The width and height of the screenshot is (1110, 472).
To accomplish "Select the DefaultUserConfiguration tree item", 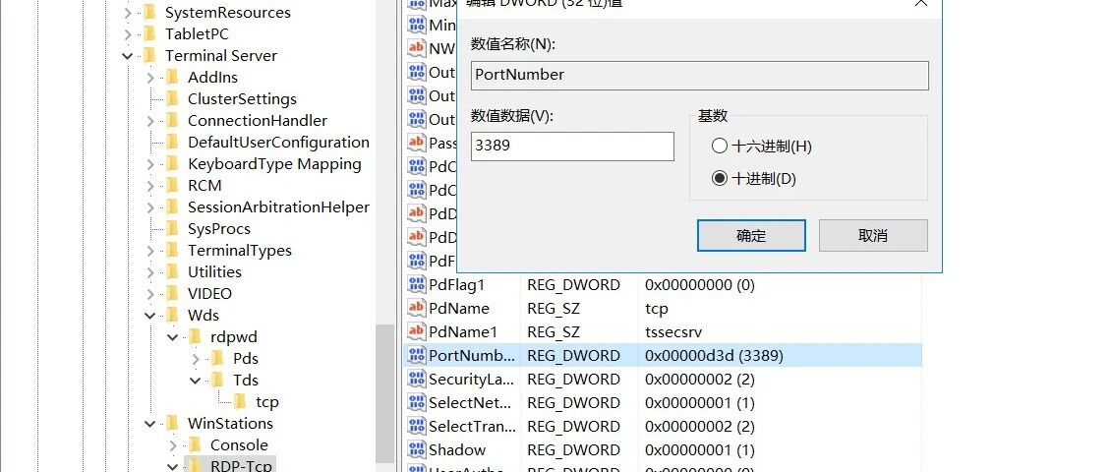I will pyautogui.click(x=278, y=143).
